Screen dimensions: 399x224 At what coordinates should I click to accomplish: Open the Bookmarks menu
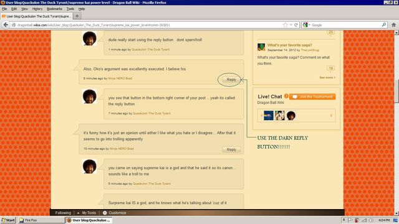54,9
